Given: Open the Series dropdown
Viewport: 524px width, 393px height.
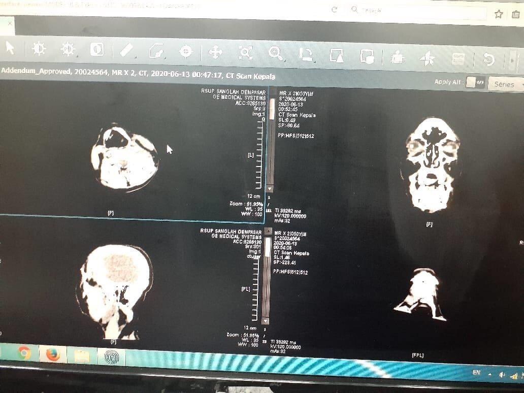Looking at the screenshot, I should click(506, 84).
